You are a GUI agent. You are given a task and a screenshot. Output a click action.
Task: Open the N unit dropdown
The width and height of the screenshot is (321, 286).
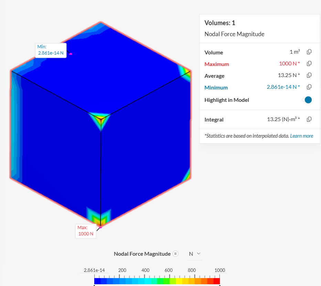(194, 254)
